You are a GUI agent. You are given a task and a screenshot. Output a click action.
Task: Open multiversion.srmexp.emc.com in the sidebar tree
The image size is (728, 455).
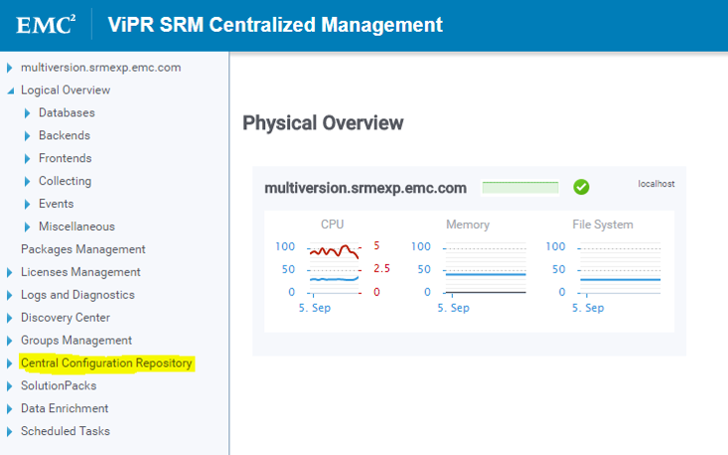point(100,68)
